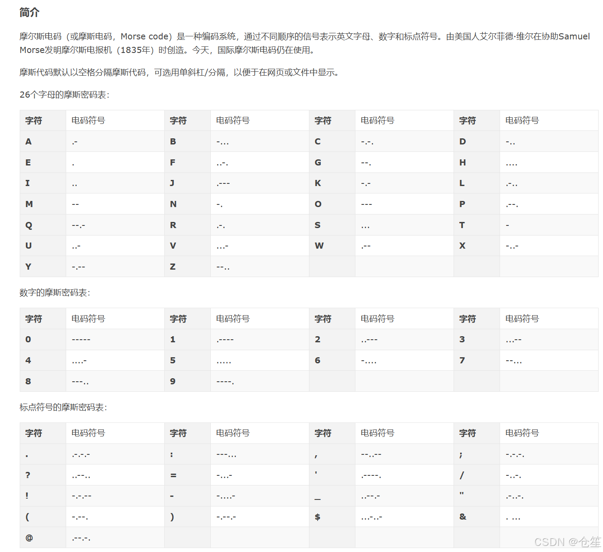Viewport: 603px width, 552px height.
Task: Click the @ symbol cell
Action: pyautogui.click(x=43, y=538)
